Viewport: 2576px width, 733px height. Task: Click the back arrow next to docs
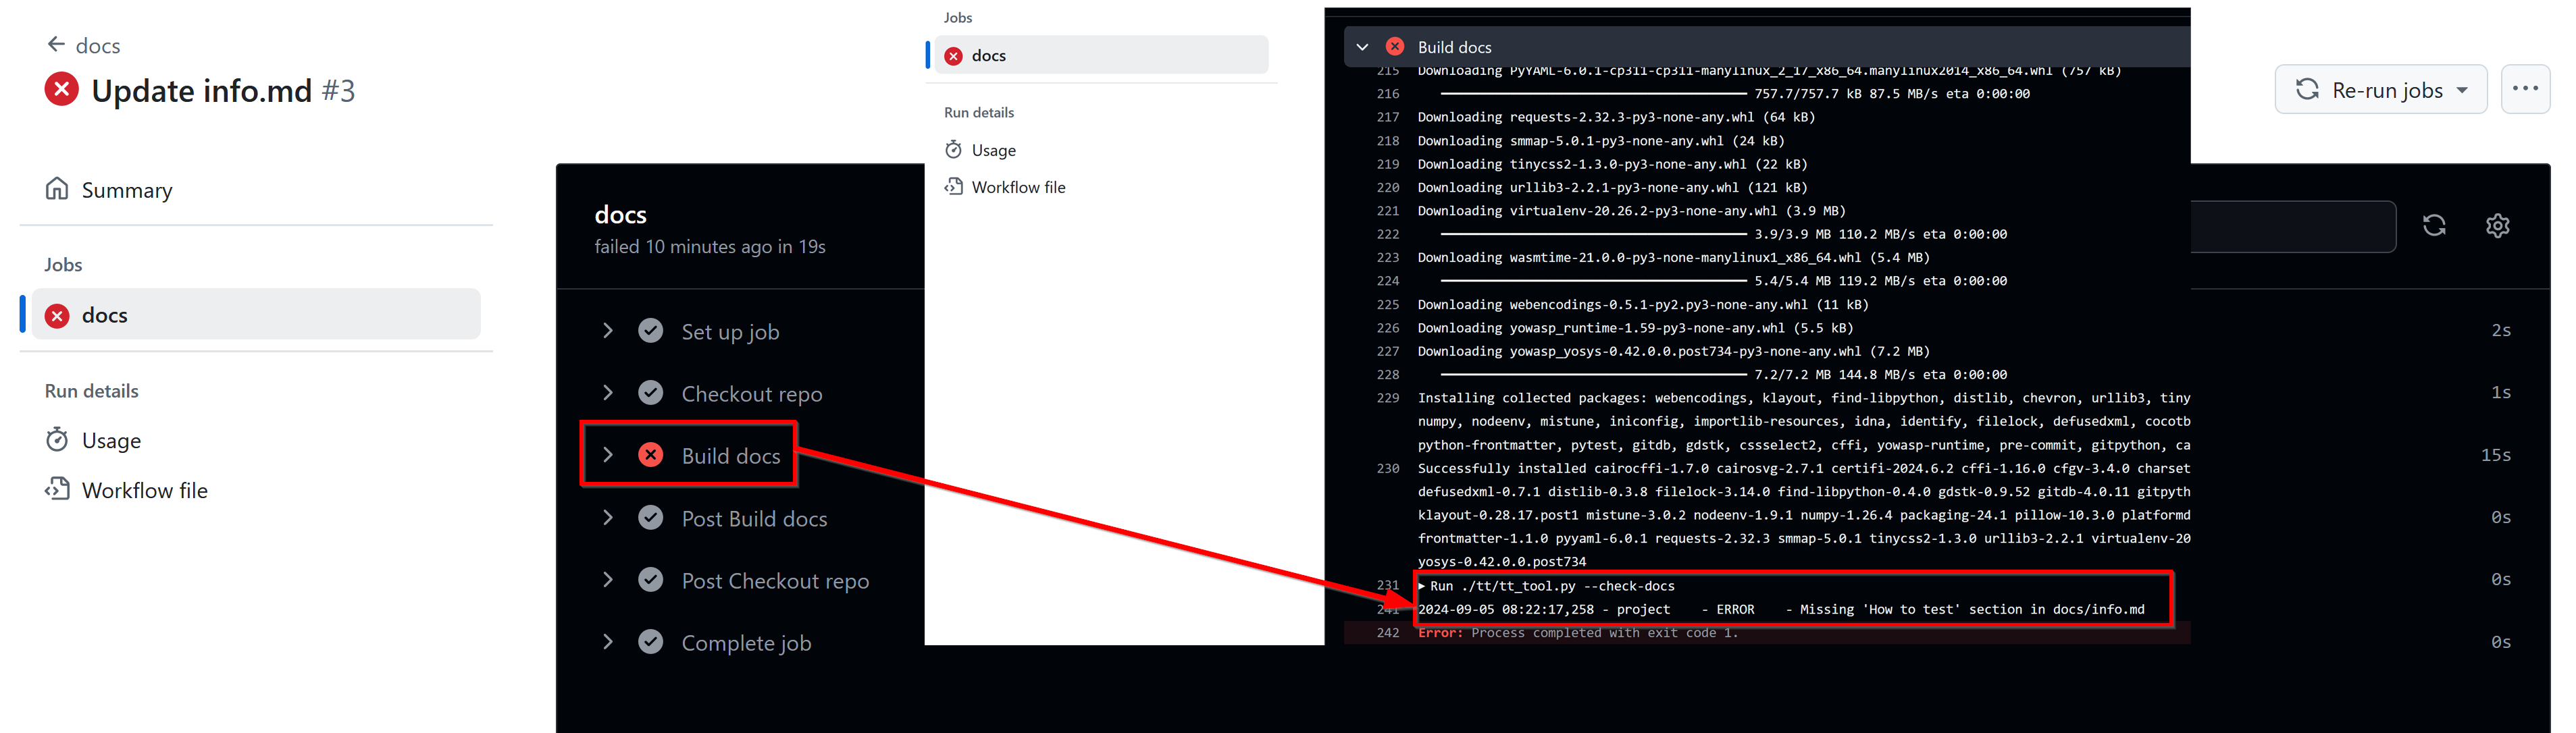coord(56,44)
